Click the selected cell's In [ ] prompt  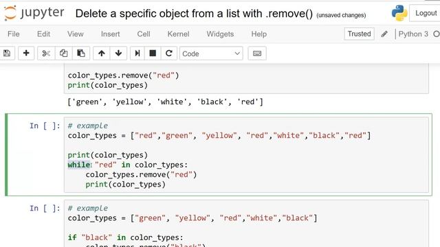(45, 126)
